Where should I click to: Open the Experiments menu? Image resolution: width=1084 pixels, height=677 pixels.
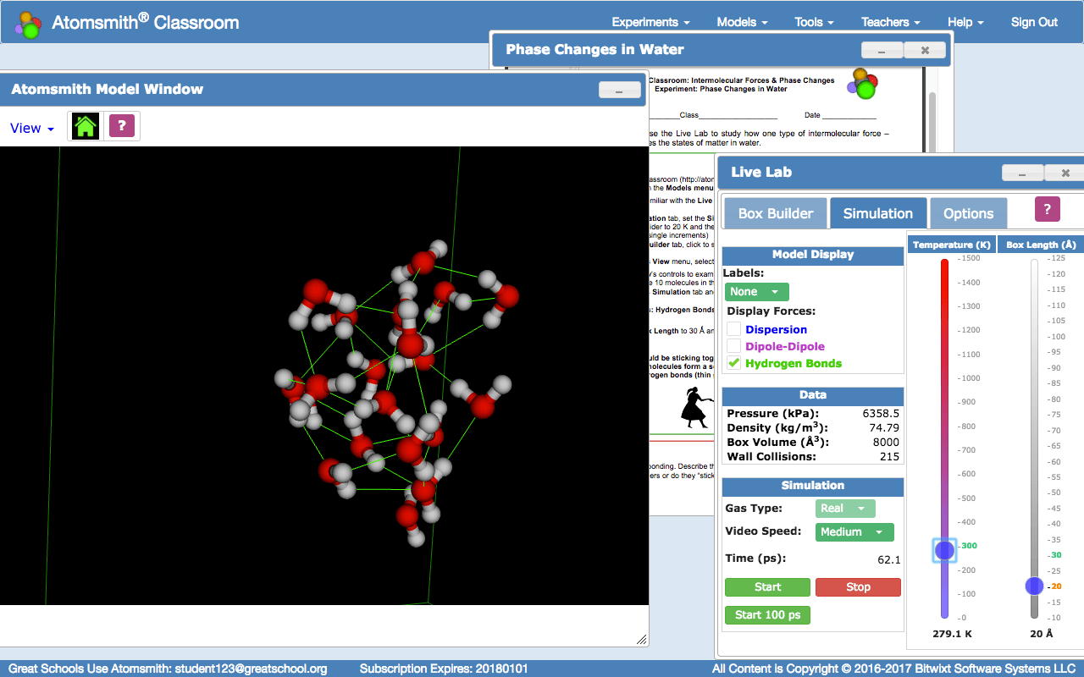[x=650, y=22]
